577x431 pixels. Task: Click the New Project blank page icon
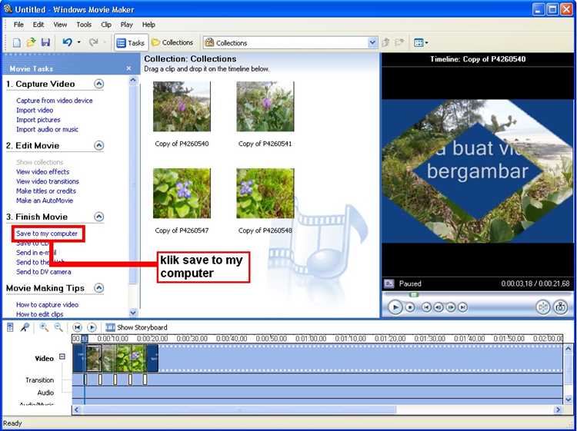pos(17,42)
